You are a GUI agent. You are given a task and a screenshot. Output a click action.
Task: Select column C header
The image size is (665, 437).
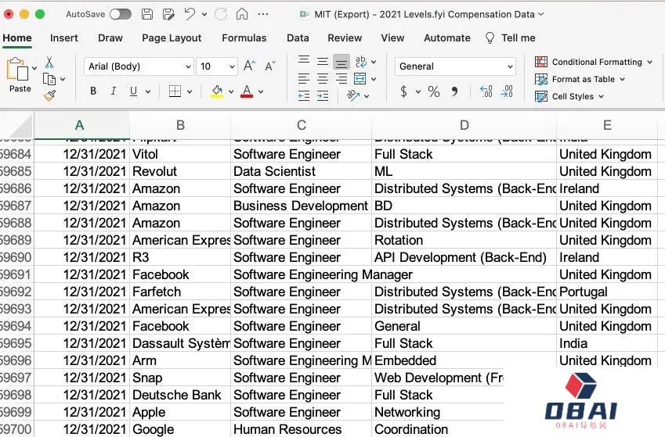pos(301,125)
